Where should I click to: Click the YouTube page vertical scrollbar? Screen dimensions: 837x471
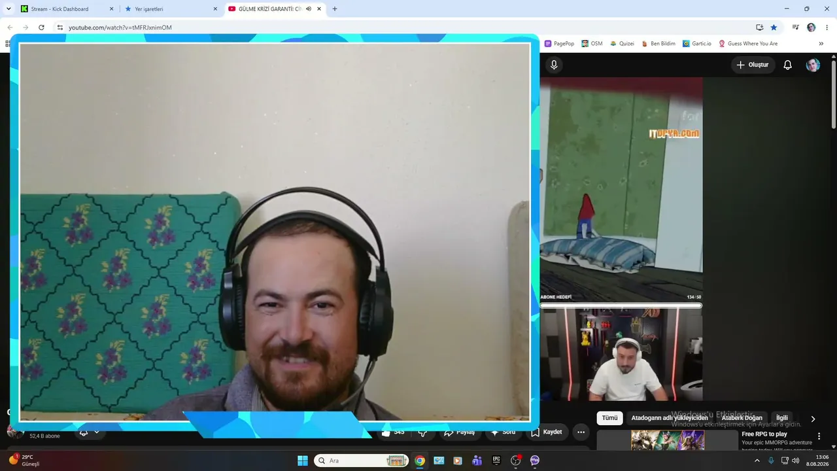(834, 95)
